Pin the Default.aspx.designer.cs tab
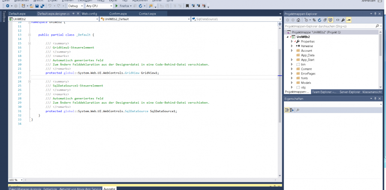This screenshot has height=190, width=386. click(74, 14)
